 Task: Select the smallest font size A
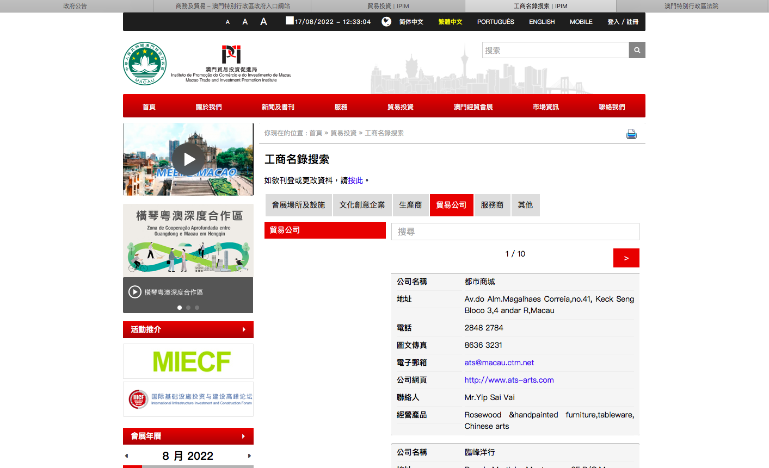[227, 22]
